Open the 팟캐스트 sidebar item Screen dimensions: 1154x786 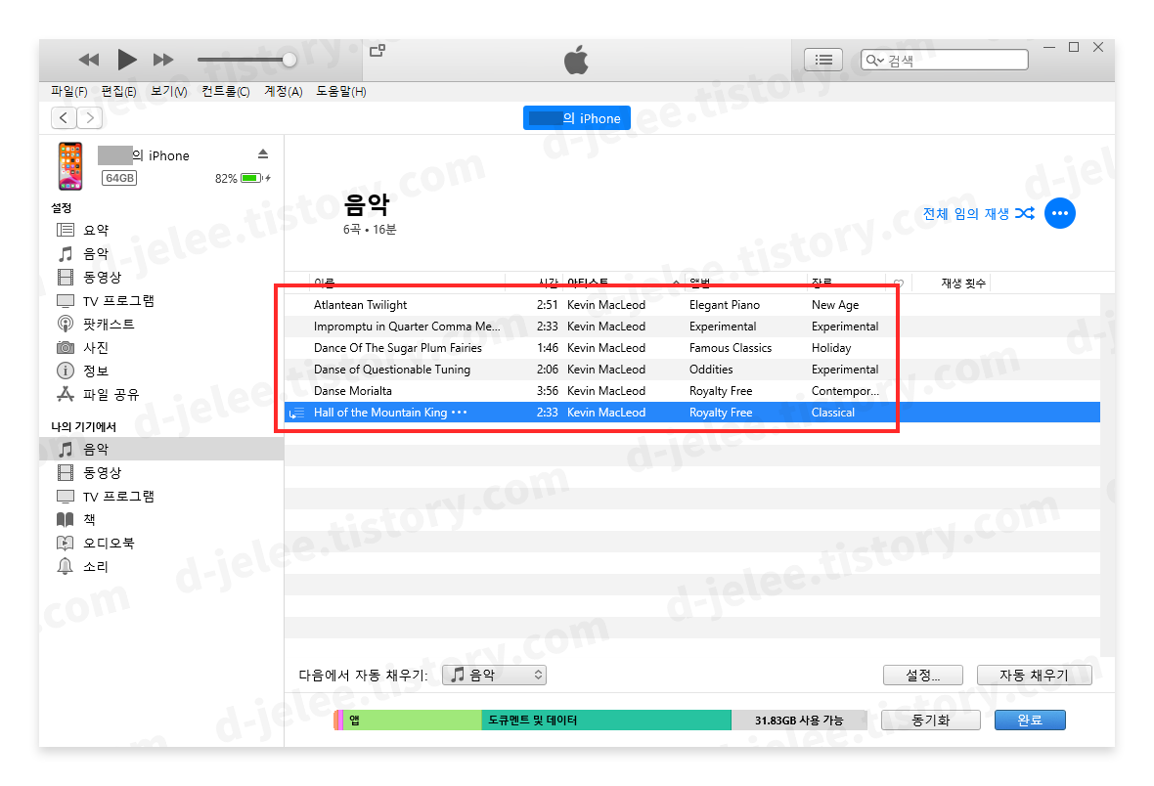pos(109,324)
